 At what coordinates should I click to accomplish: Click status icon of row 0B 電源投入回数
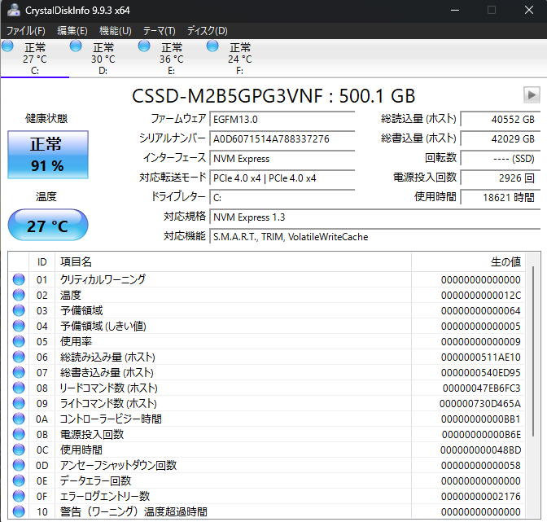point(19,434)
